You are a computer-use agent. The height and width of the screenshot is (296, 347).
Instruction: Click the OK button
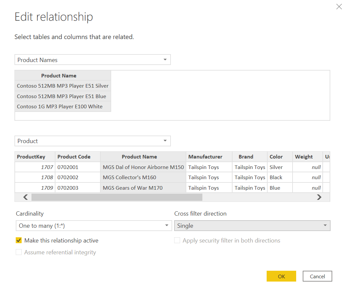tap(281, 276)
